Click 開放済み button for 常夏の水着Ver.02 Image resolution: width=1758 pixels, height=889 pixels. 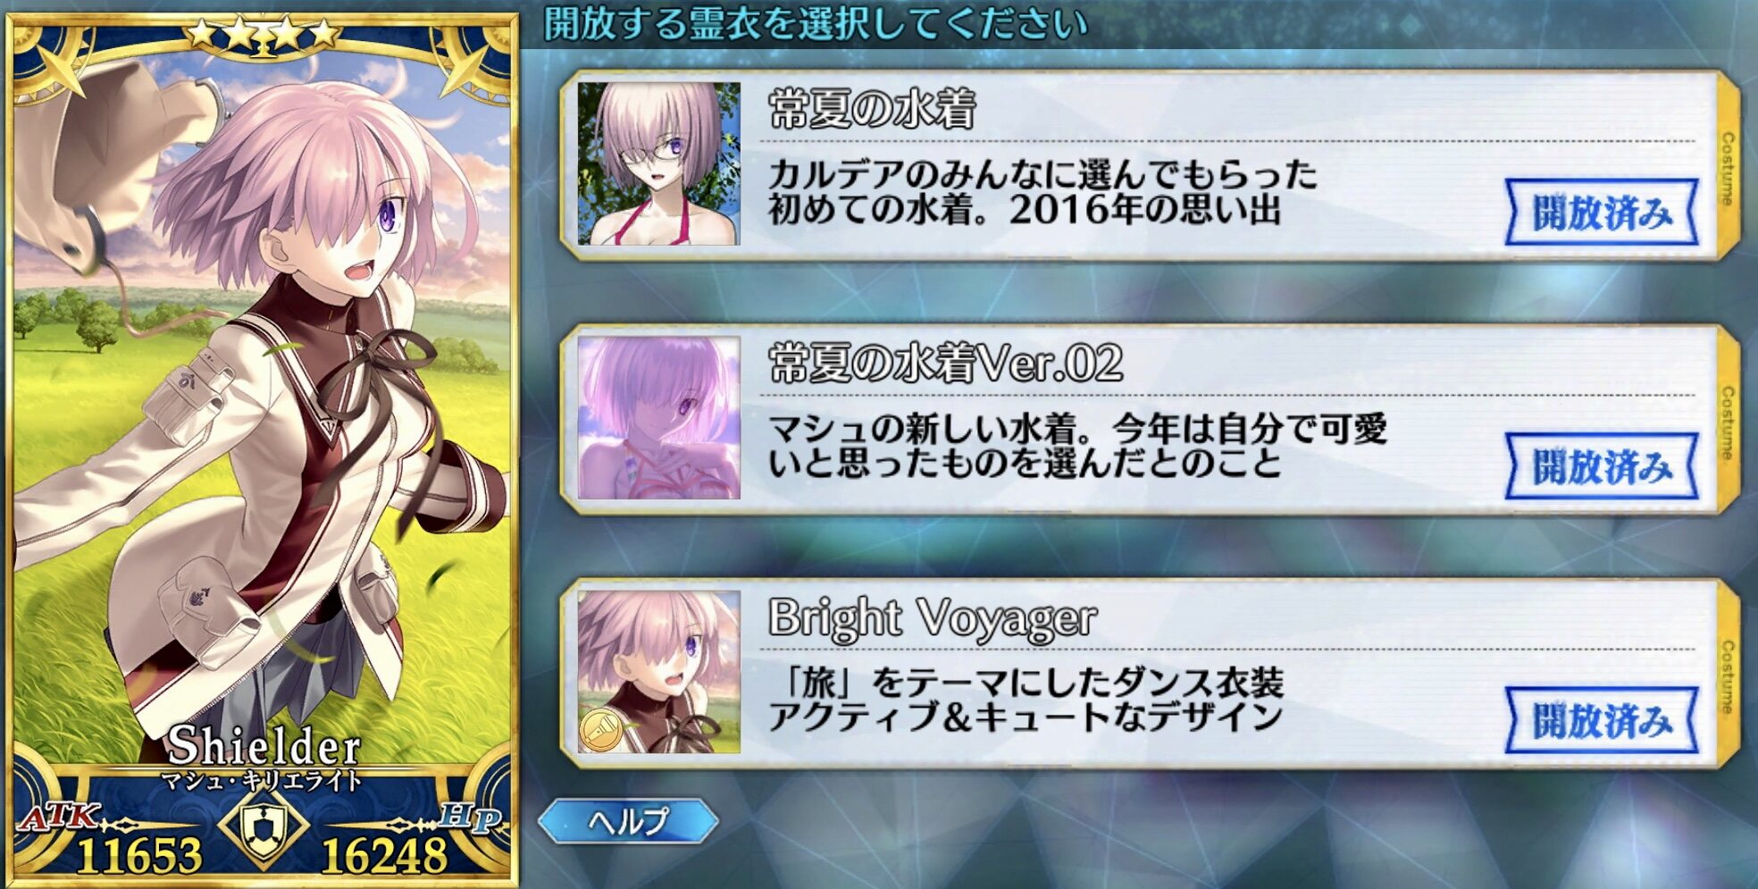coord(1602,466)
